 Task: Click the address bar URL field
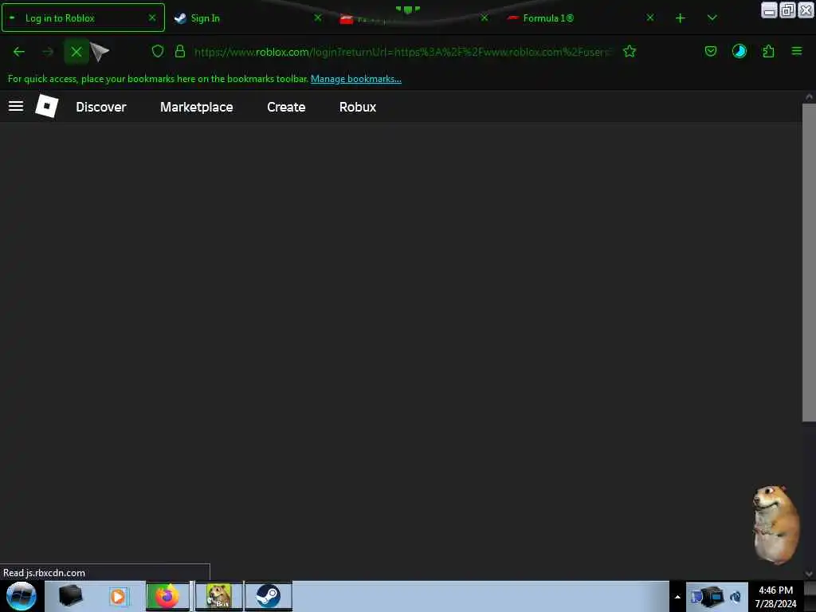point(402,52)
